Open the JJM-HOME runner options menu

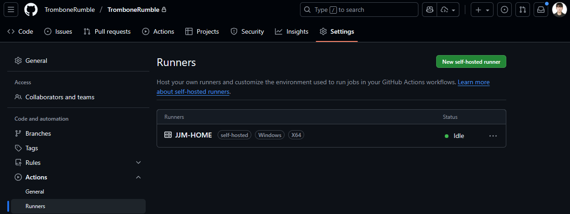pyautogui.click(x=493, y=136)
